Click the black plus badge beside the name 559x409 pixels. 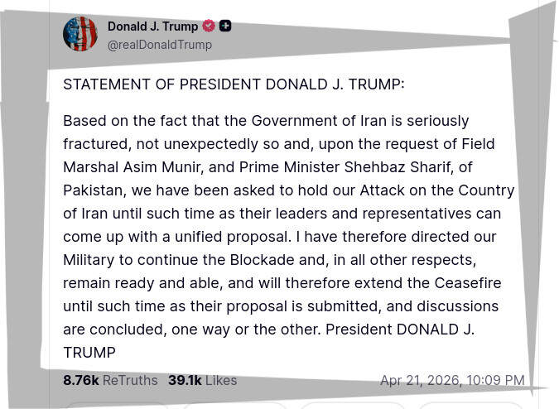tap(225, 26)
